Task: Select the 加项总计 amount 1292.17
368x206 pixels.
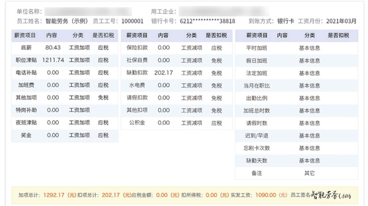Action: tap(54, 195)
